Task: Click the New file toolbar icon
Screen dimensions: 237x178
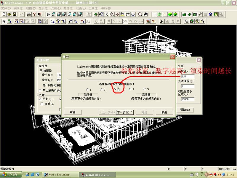Action: pyautogui.click(x=4, y=14)
